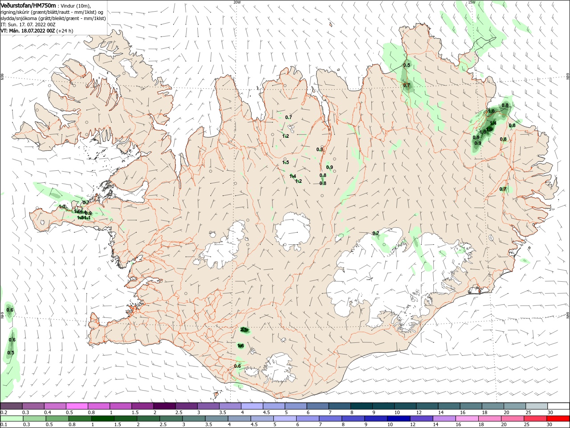
Task: Pick the bright pink upper swatch starting at 0.5
Action: tap(77, 406)
